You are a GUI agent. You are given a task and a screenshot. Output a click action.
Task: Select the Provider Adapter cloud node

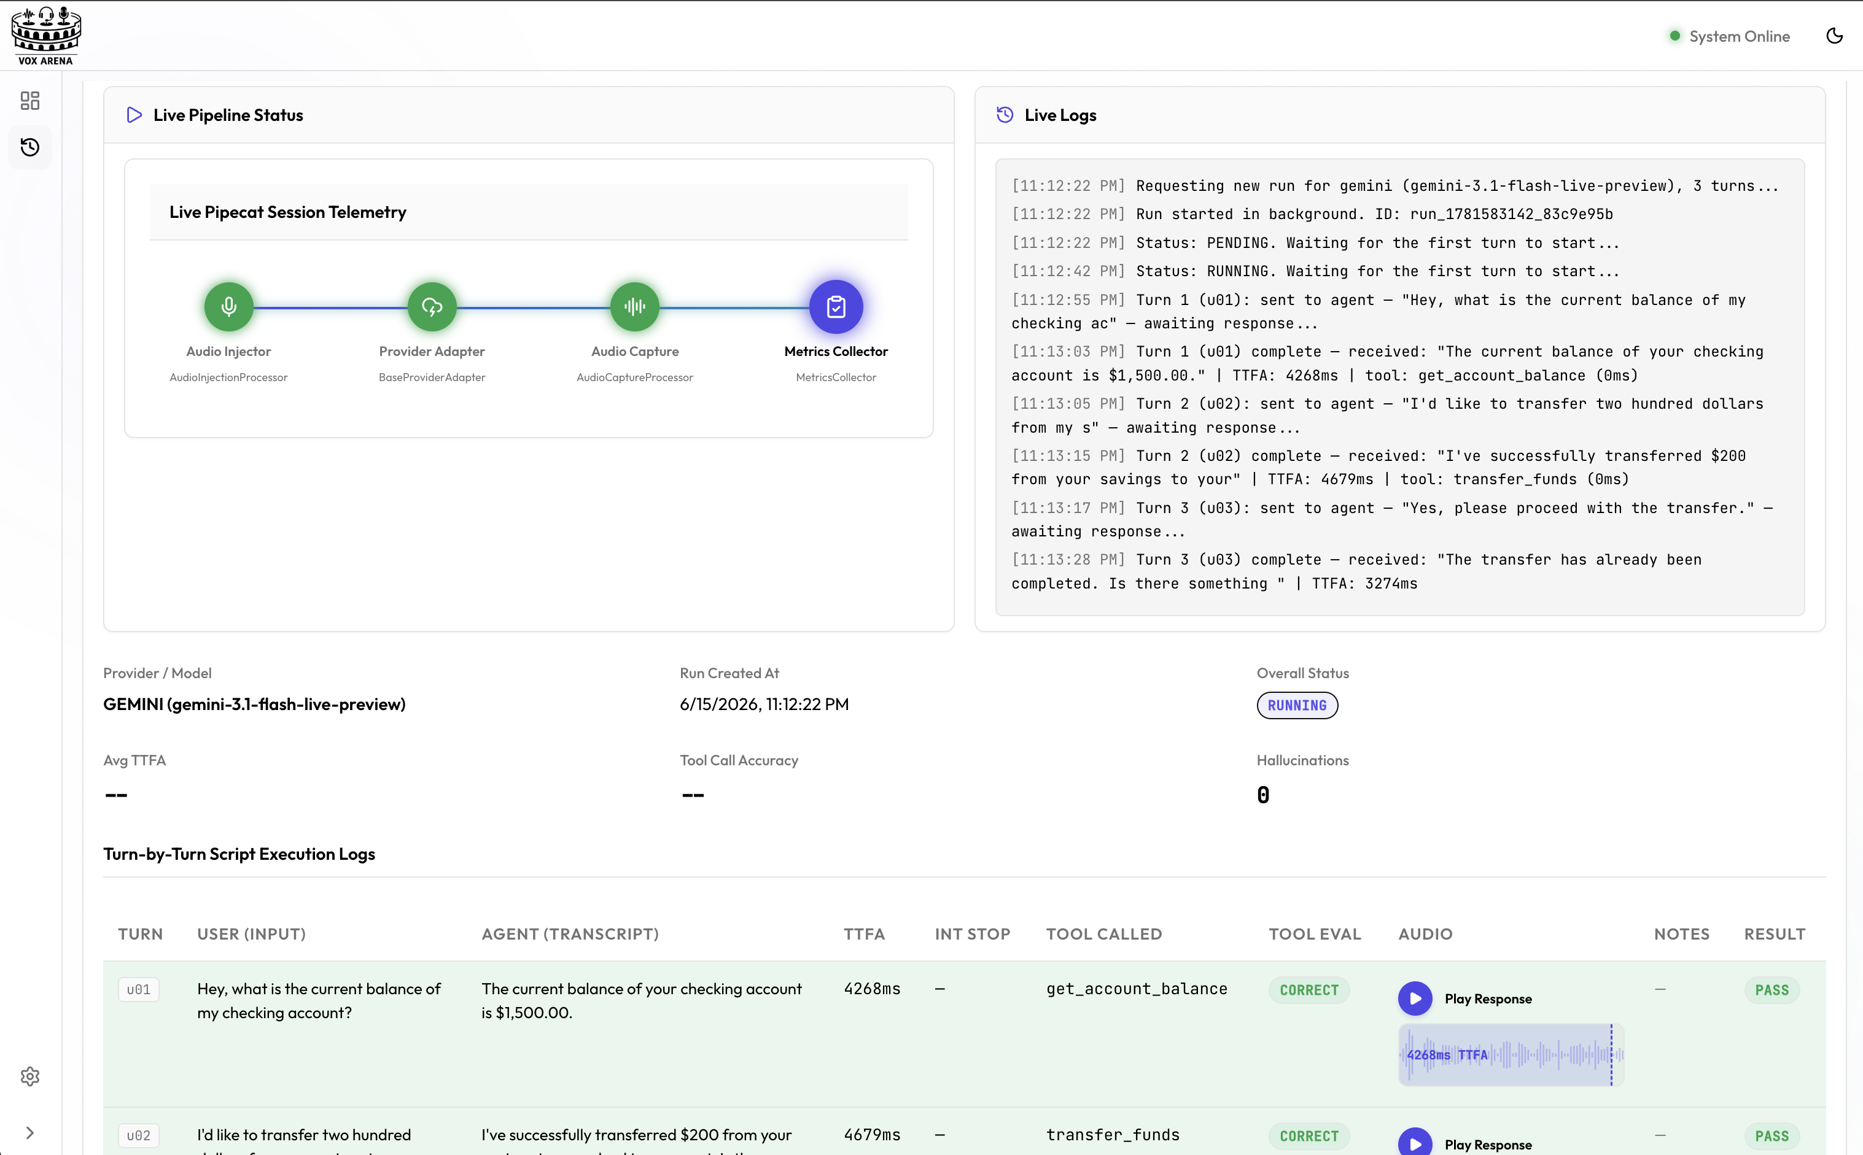pyautogui.click(x=432, y=307)
